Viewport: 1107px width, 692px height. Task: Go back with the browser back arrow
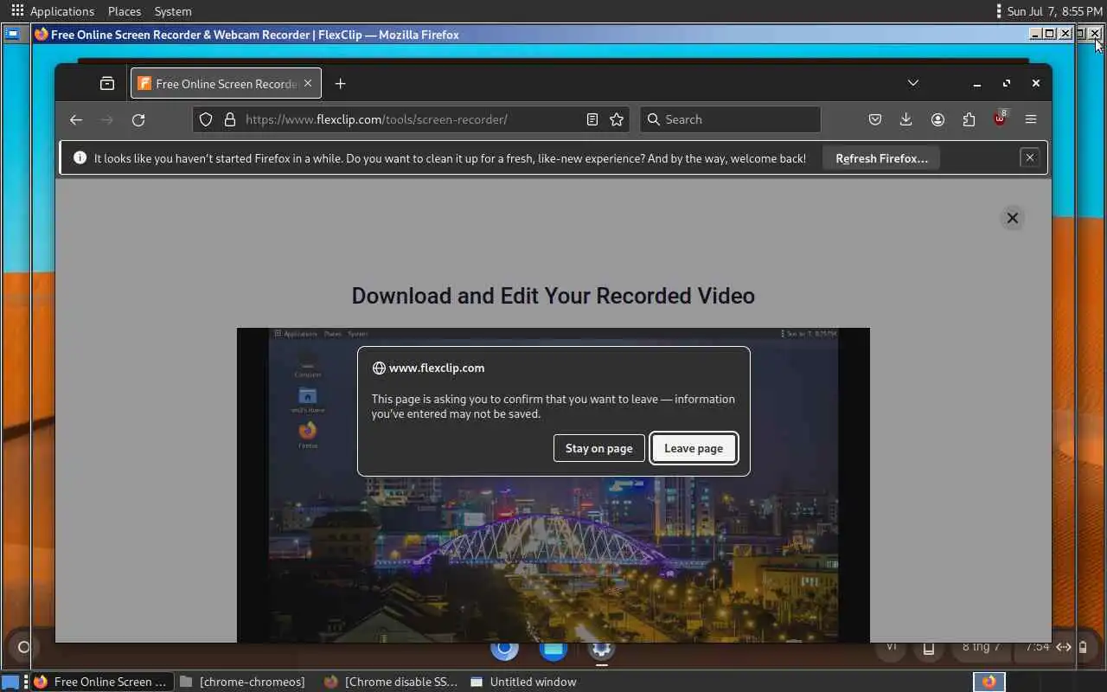[x=76, y=119]
